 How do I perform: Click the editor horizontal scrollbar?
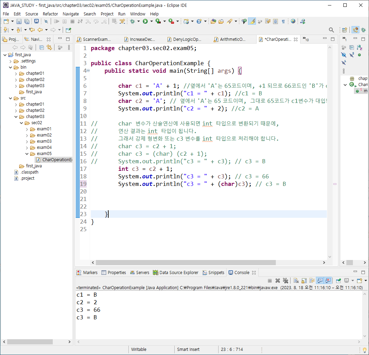point(186,262)
